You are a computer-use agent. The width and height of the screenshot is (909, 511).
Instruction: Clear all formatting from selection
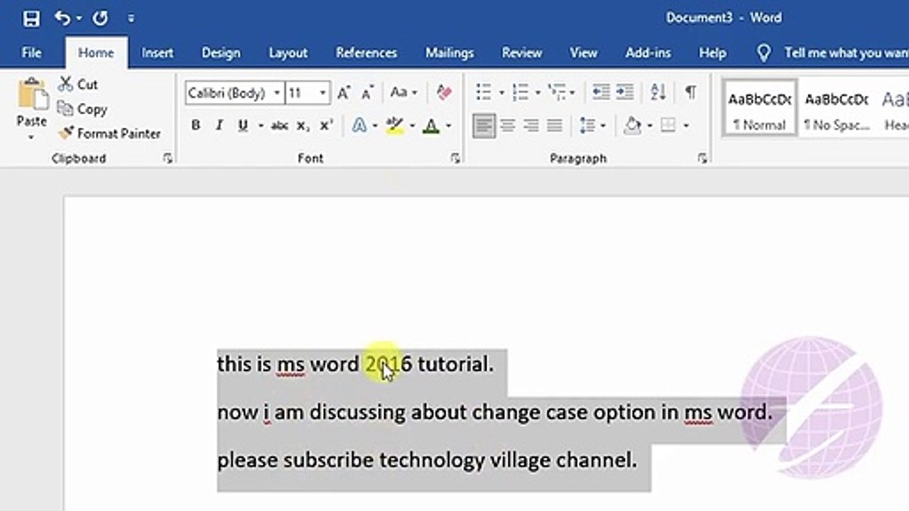click(445, 93)
